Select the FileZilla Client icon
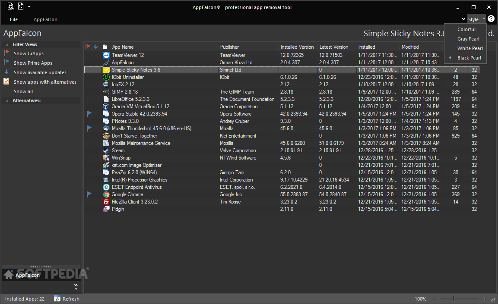This screenshot has height=304, width=498. 106,202
